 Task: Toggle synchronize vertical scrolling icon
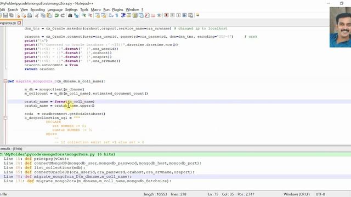click(98, 15)
